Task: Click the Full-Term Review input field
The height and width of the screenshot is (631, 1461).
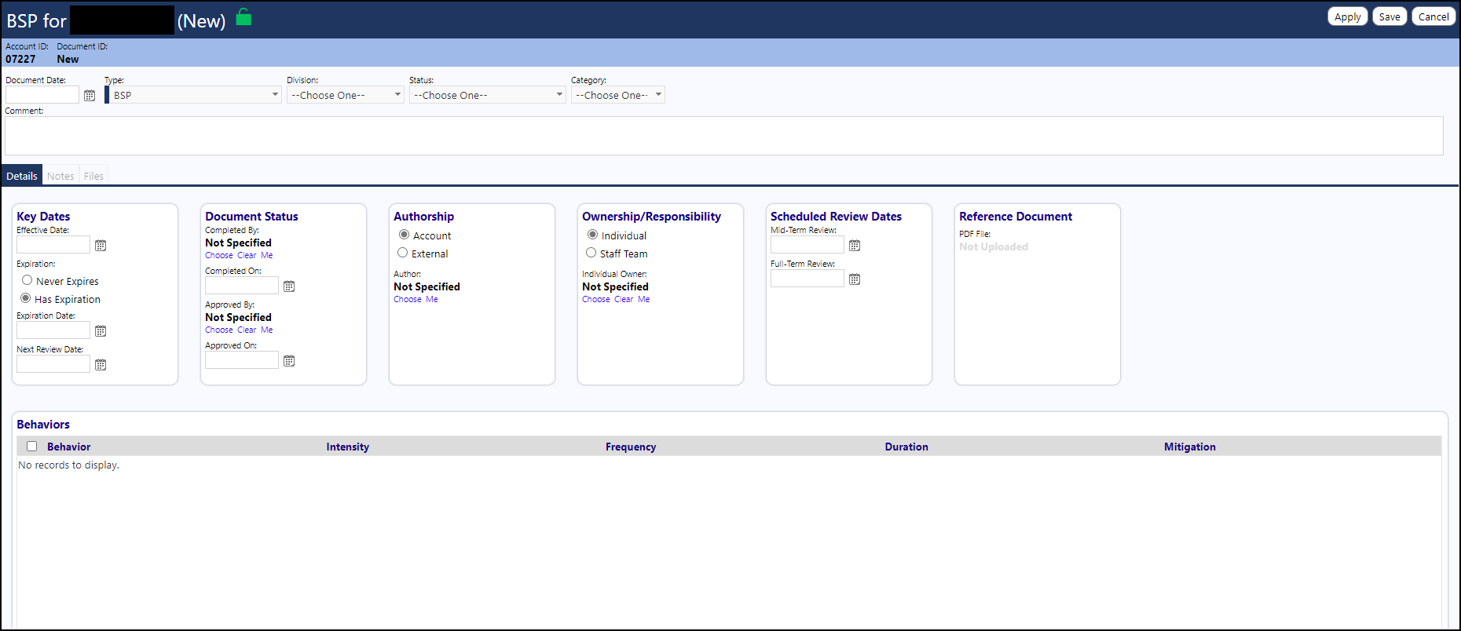Action: (x=807, y=279)
